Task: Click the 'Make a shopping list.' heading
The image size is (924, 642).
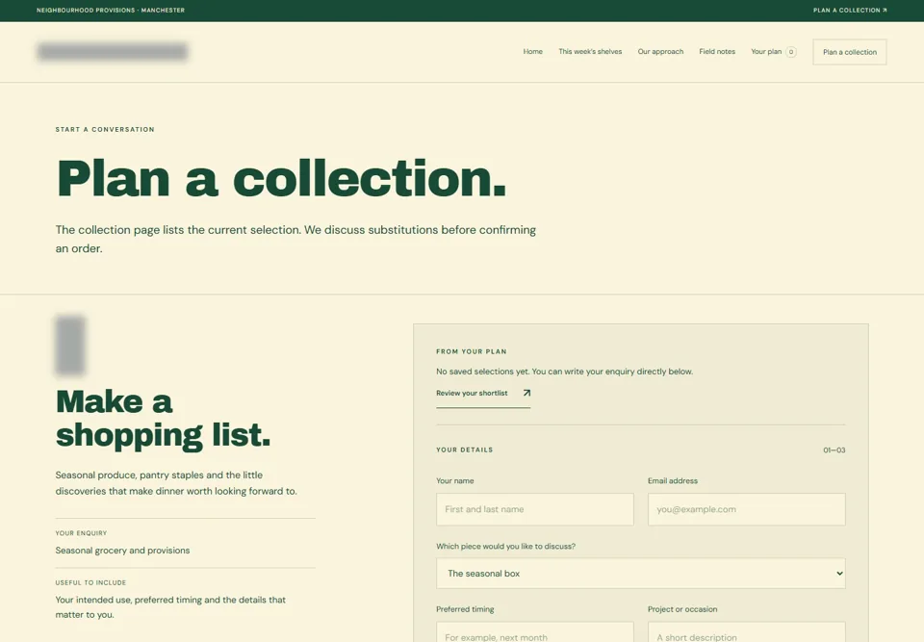Action: tap(163, 419)
